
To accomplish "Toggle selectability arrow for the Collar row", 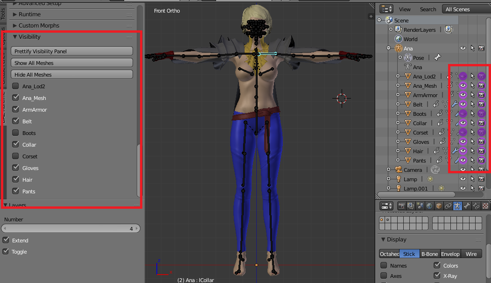I will (x=472, y=123).
